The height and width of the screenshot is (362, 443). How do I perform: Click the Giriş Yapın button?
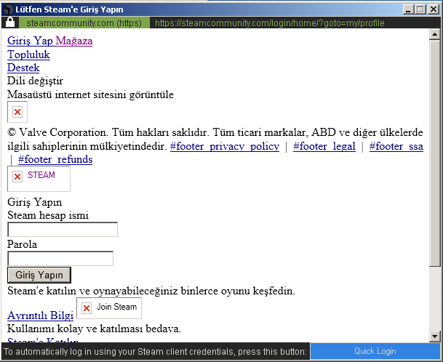[39, 275]
